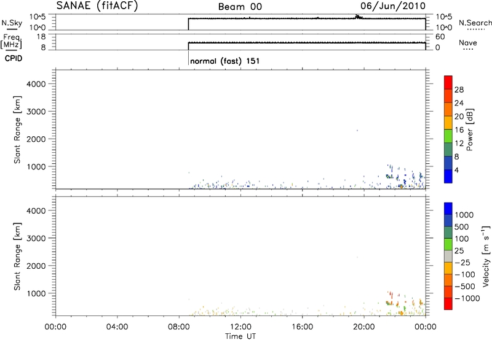492x340 pixels.
Task: Click the noise spike near 19:30 on the N.Sky trace
Action: 358,17
